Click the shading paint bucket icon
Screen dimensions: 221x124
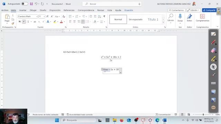point(95,22)
